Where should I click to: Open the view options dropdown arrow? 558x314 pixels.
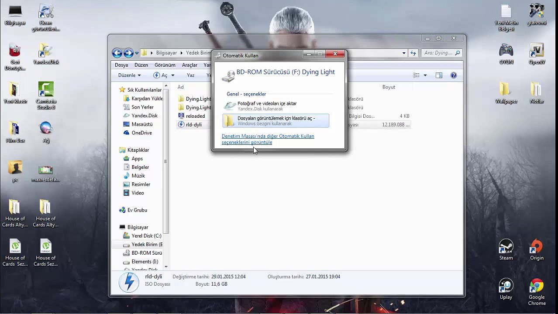[425, 75]
